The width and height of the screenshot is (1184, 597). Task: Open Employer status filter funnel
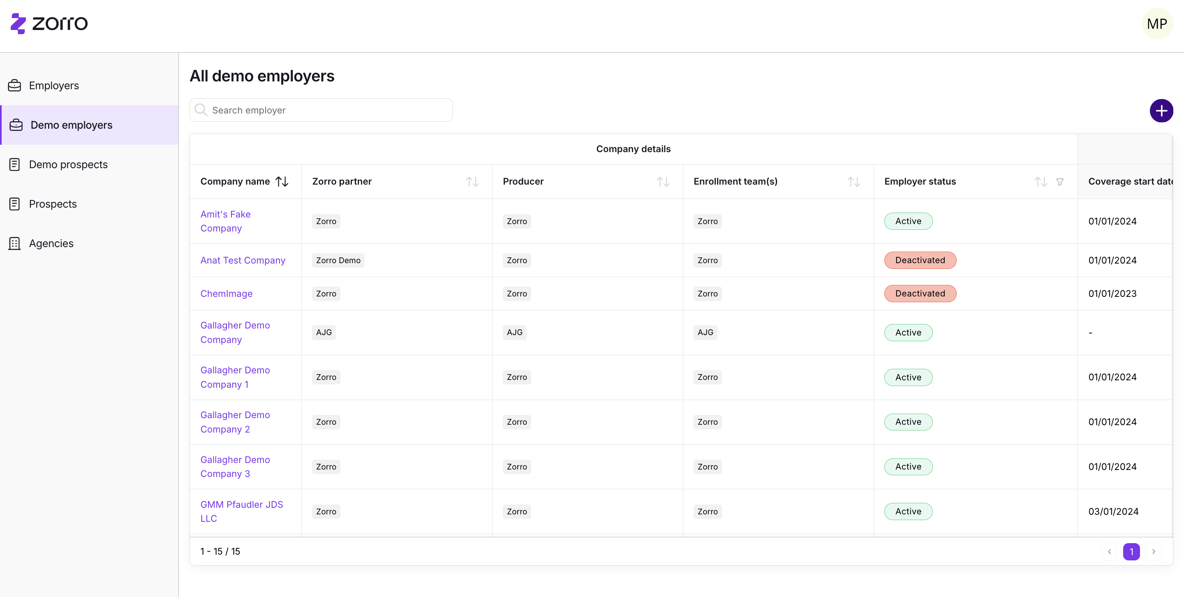[x=1060, y=182]
